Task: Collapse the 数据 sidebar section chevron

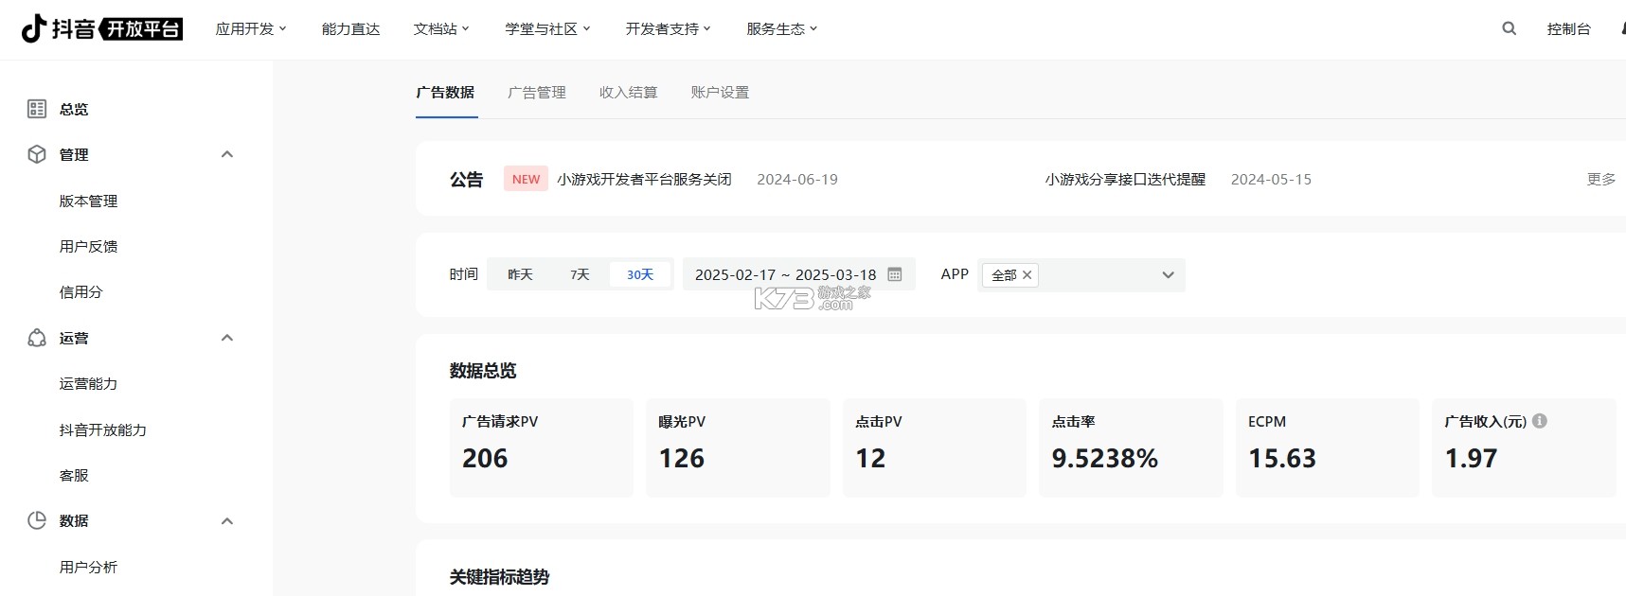Action: [x=227, y=521]
